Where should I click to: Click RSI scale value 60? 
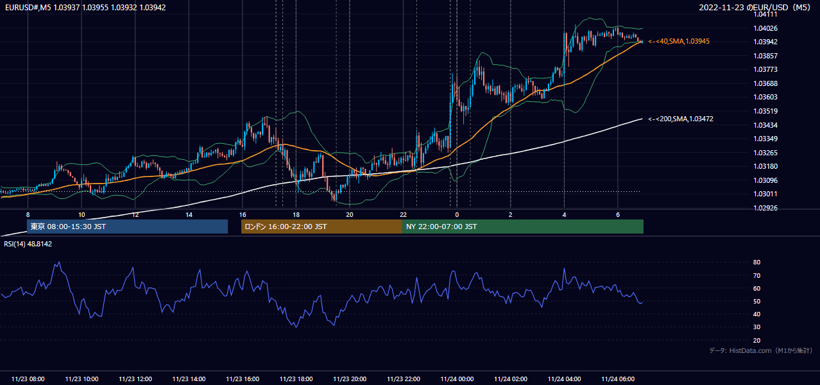(x=756, y=288)
